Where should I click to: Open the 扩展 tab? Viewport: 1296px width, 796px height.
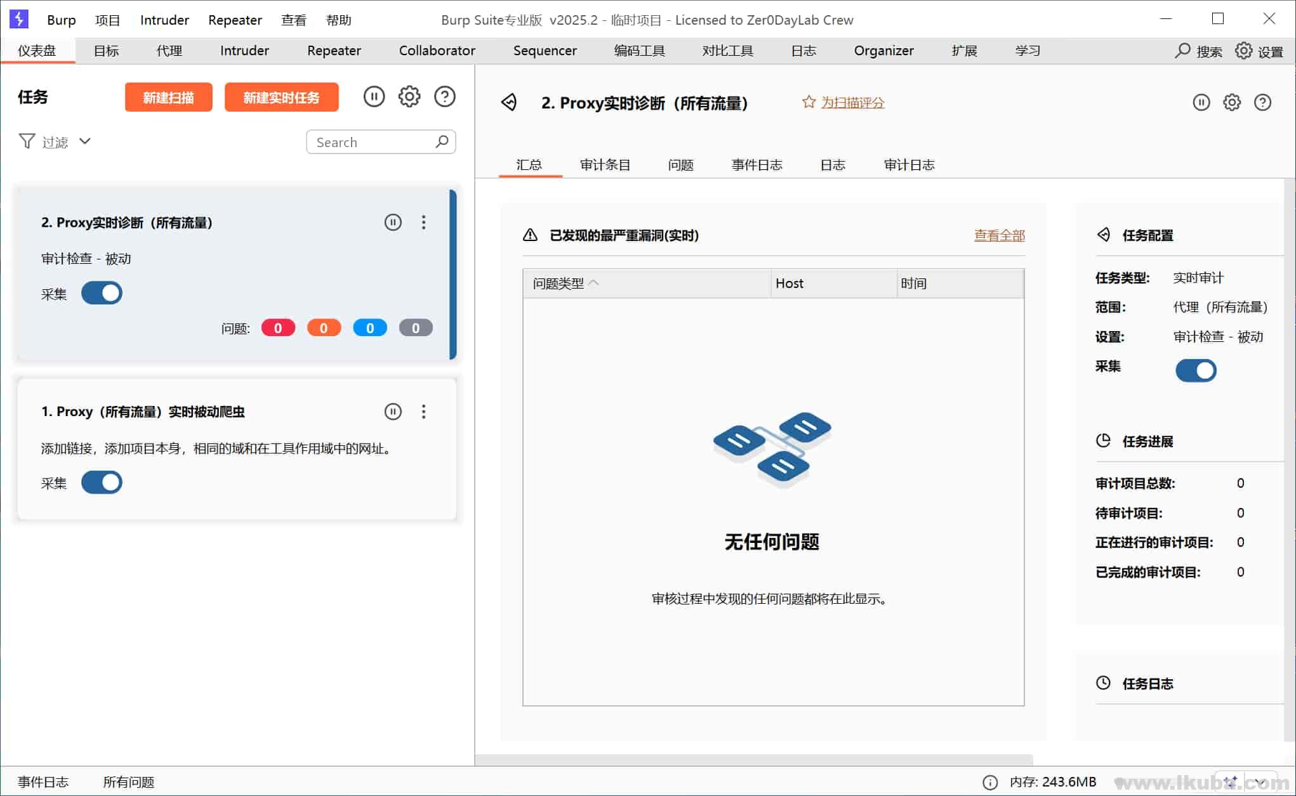(x=964, y=51)
